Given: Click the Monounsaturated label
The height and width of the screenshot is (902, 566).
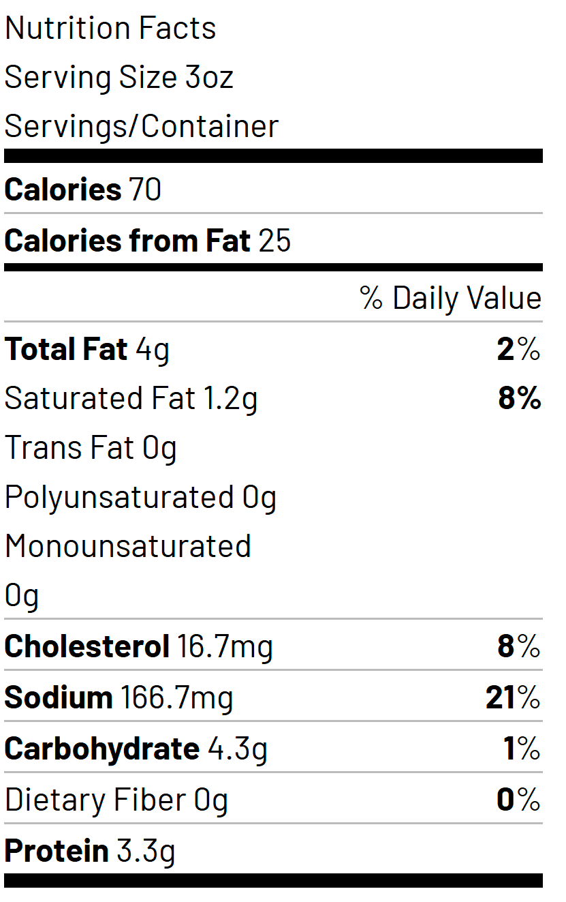Looking at the screenshot, I should [128, 547].
